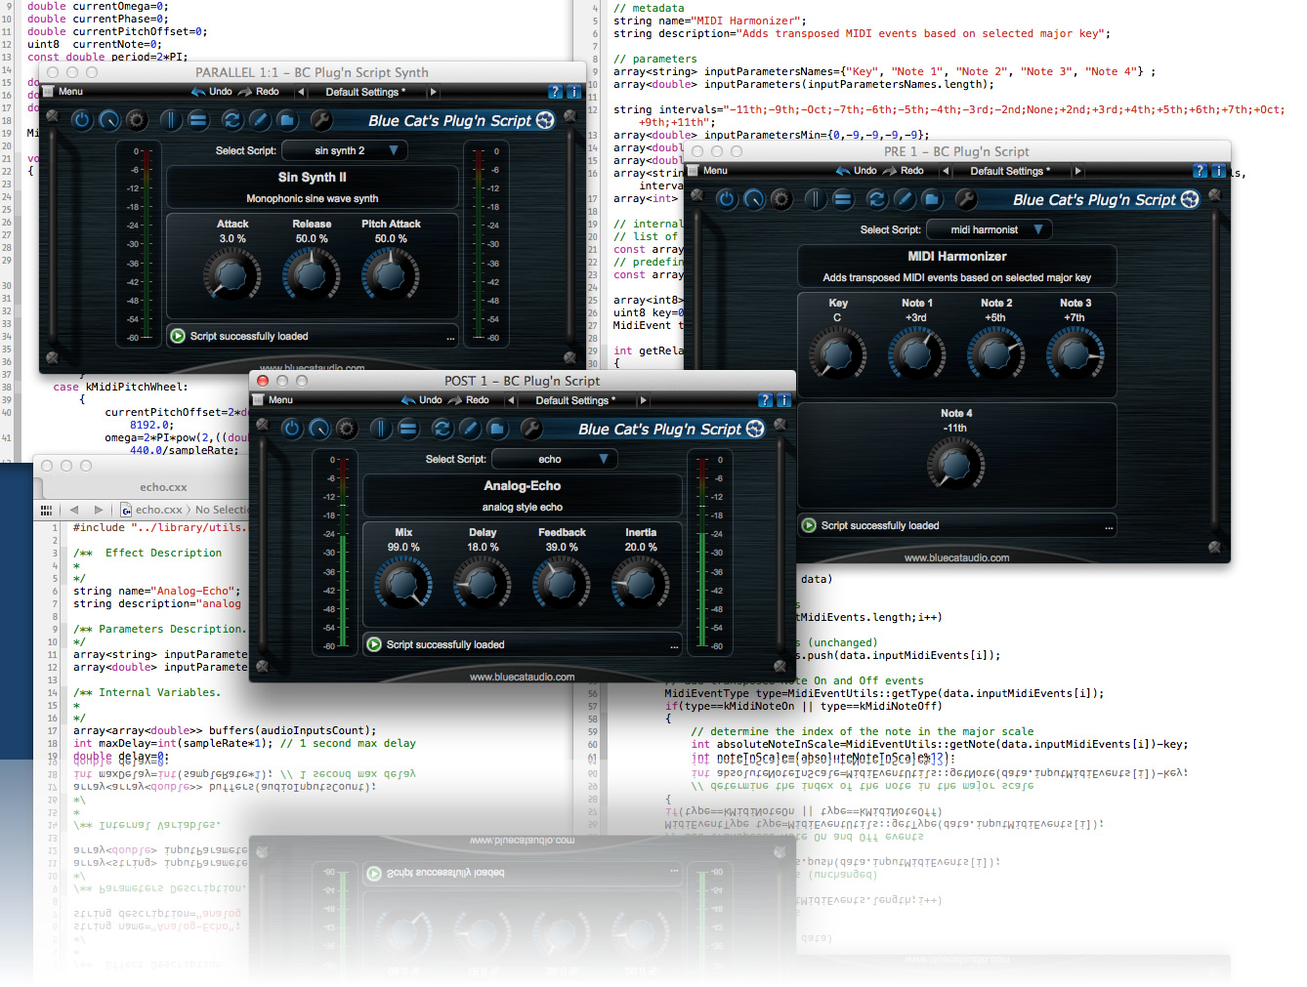Click Note 4 knob in MIDI Harmonizer

[956, 465]
